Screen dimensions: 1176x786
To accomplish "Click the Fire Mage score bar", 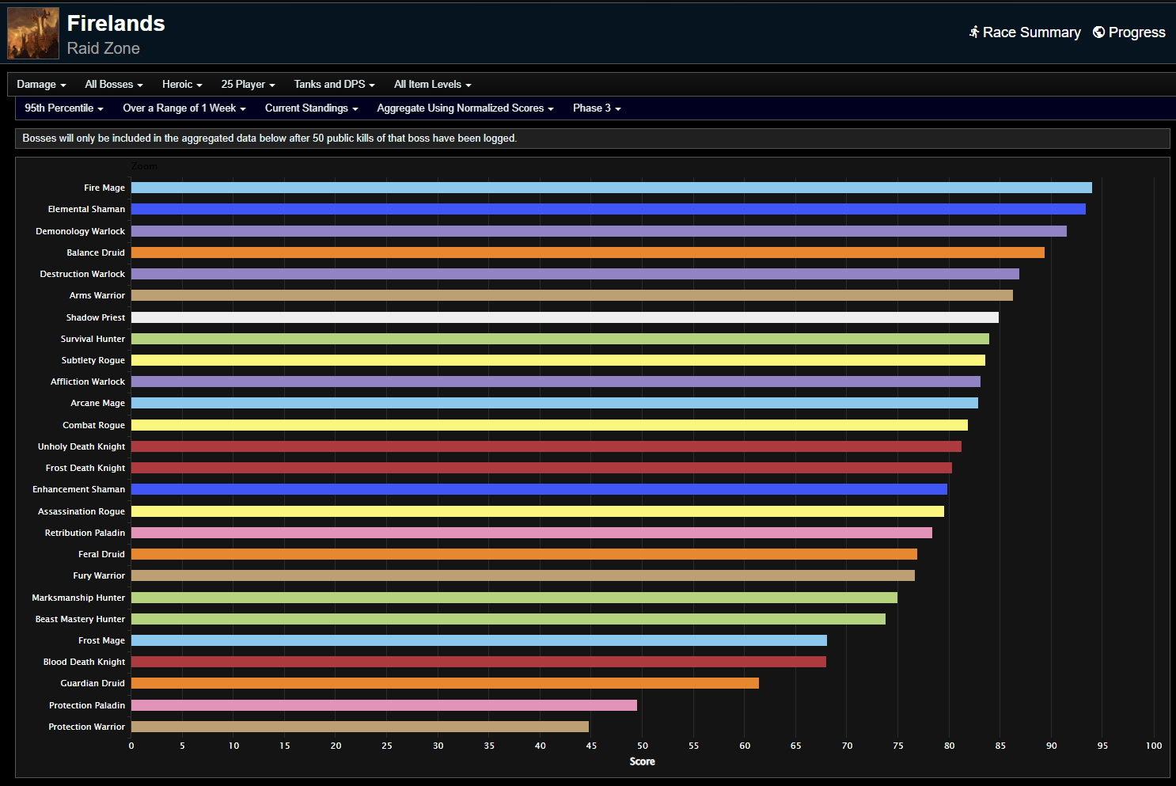I will pos(611,188).
